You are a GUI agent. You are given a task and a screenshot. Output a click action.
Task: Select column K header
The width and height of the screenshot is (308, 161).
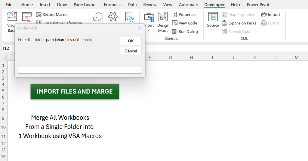pos(254,58)
